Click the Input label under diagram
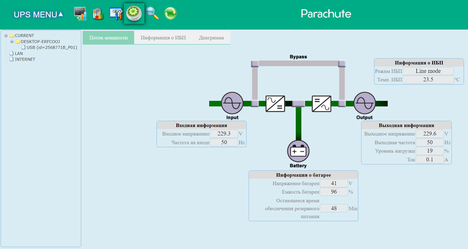 pyautogui.click(x=232, y=118)
